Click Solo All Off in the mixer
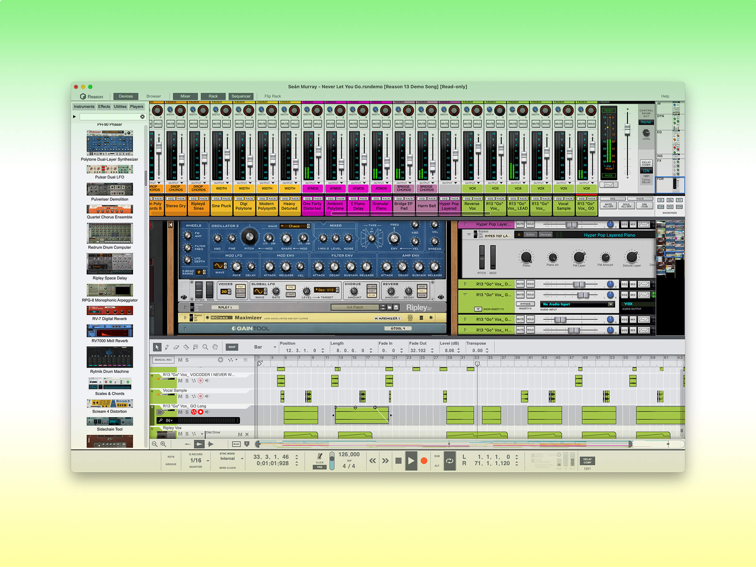 (x=626, y=206)
